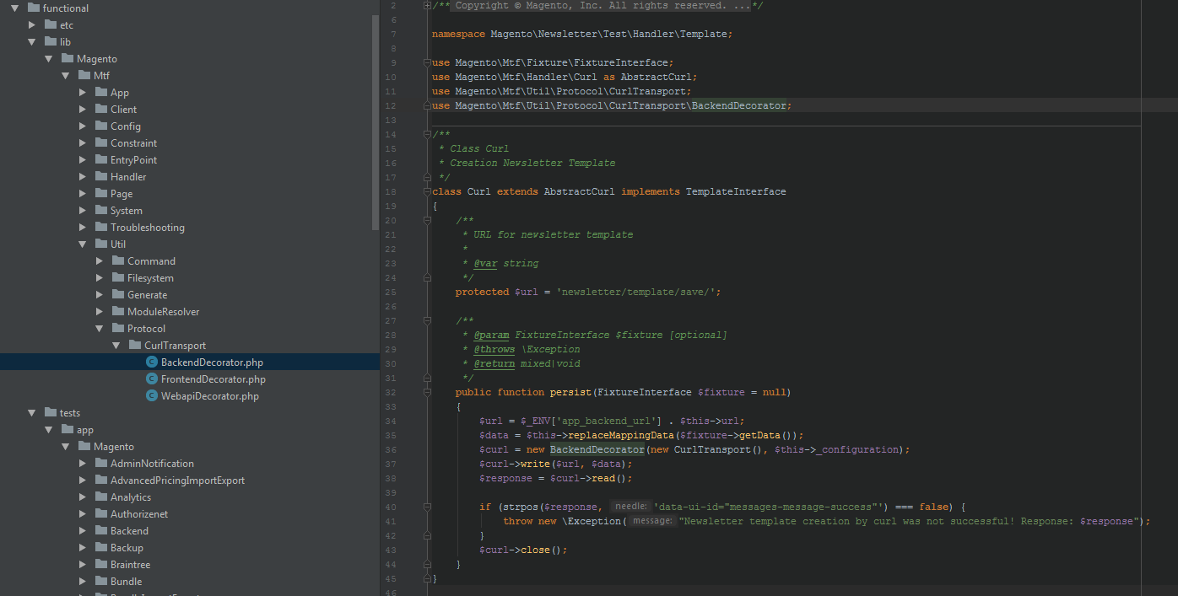Click the folder icon beside CurlTransport
This screenshot has width=1178, height=596.
coord(134,346)
